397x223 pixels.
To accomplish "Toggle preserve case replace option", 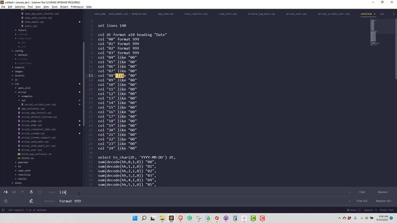I will click(6, 201).
